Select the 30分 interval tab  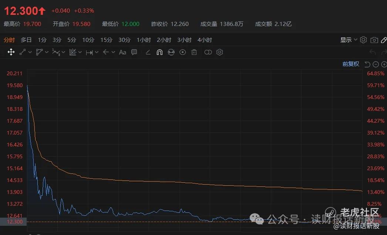pyautogui.click(x=124, y=40)
